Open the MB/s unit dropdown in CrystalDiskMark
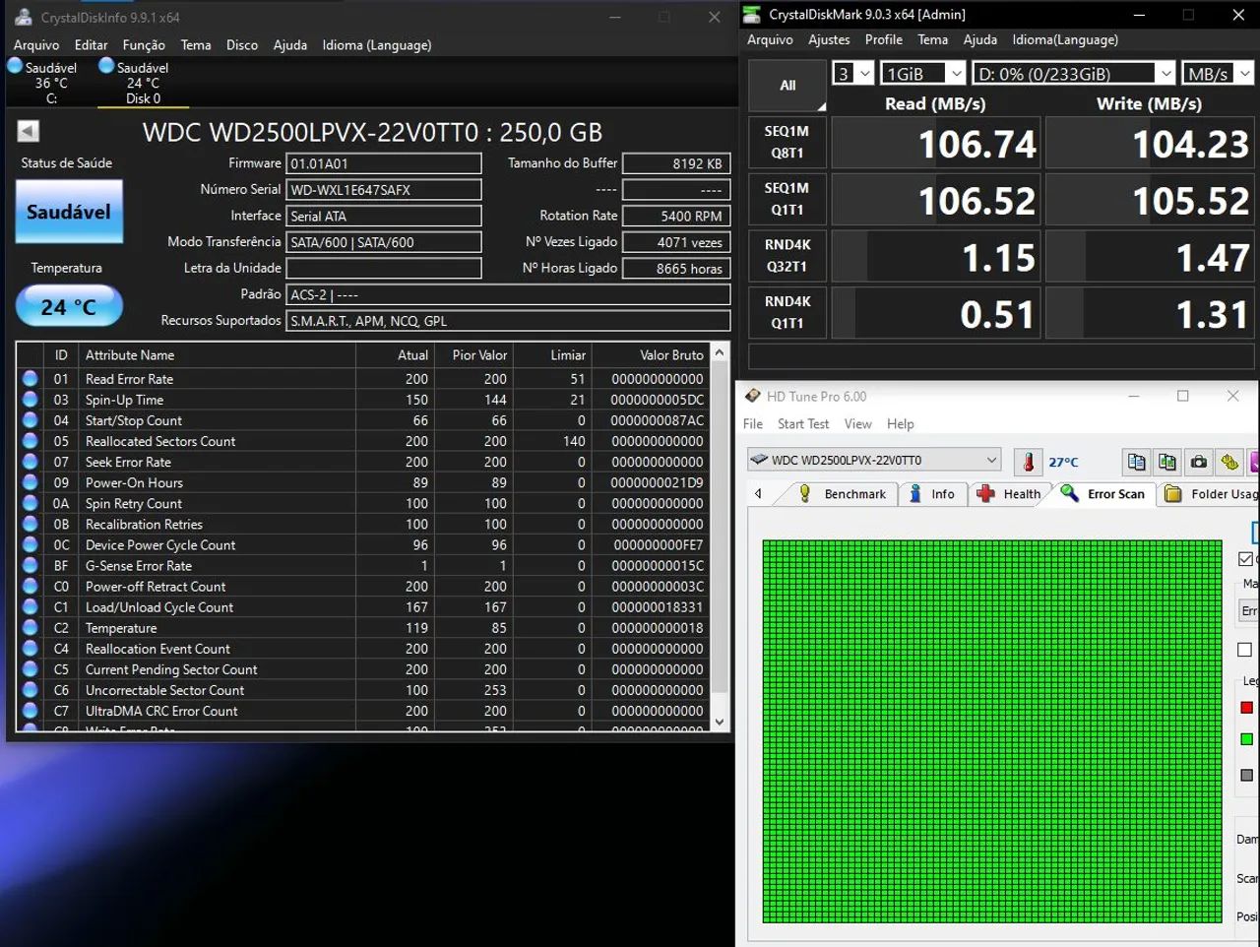 point(1218,74)
